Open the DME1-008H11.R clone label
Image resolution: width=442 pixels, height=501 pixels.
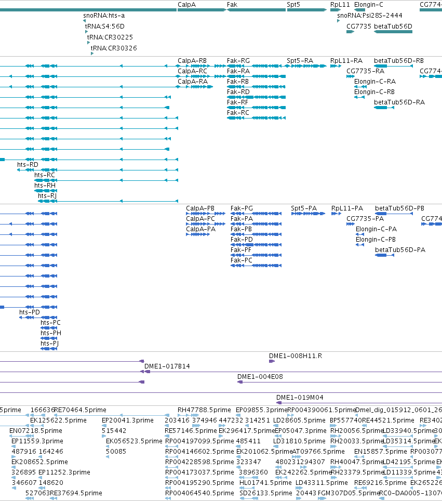click(296, 356)
